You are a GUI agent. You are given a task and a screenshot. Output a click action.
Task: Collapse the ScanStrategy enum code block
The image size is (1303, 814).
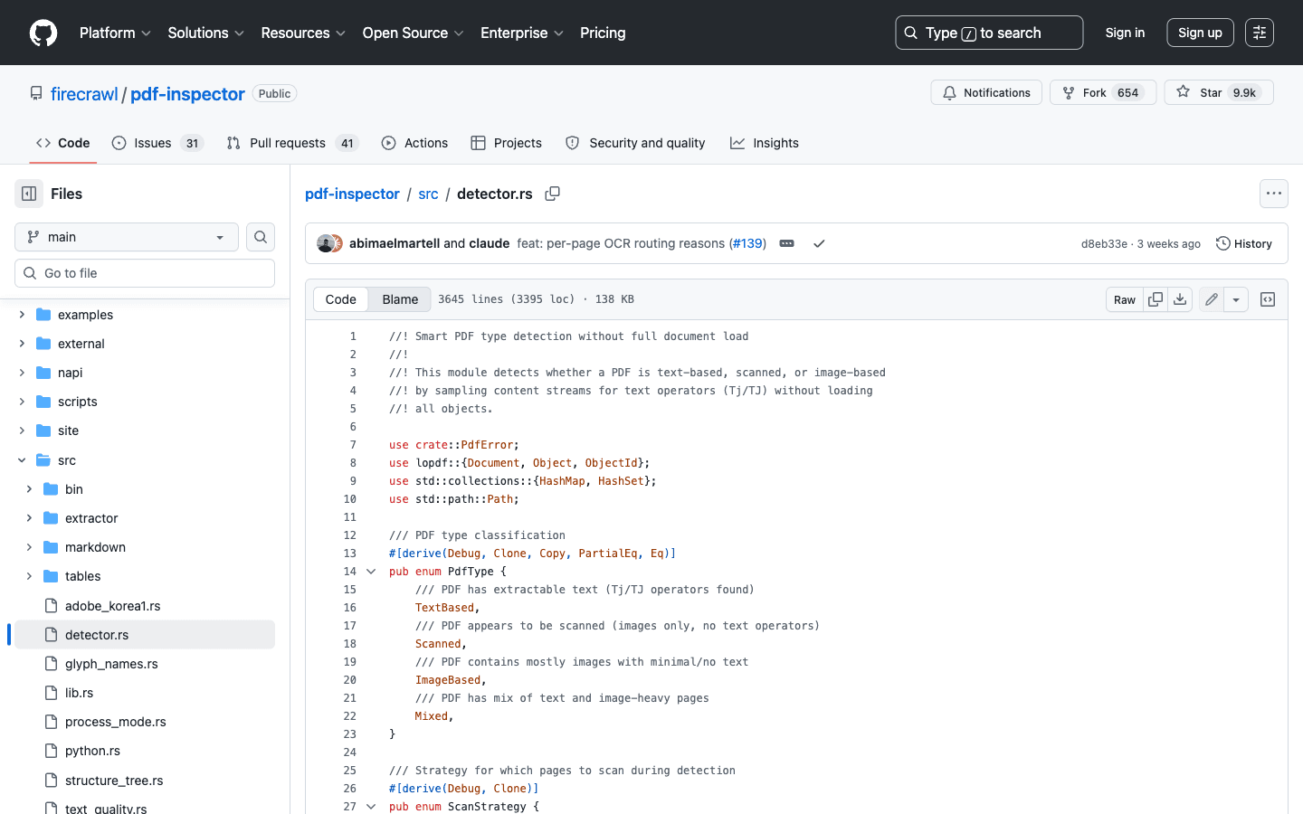pos(371,806)
